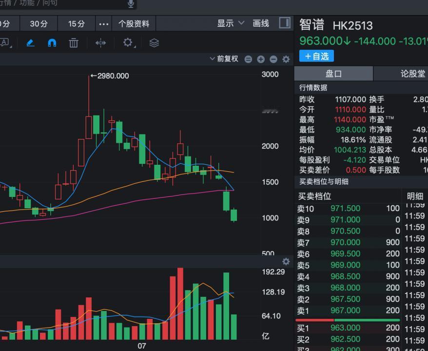Click the 最低 934.000 value
Viewport: 428px width, 351px height.
pos(351,130)
